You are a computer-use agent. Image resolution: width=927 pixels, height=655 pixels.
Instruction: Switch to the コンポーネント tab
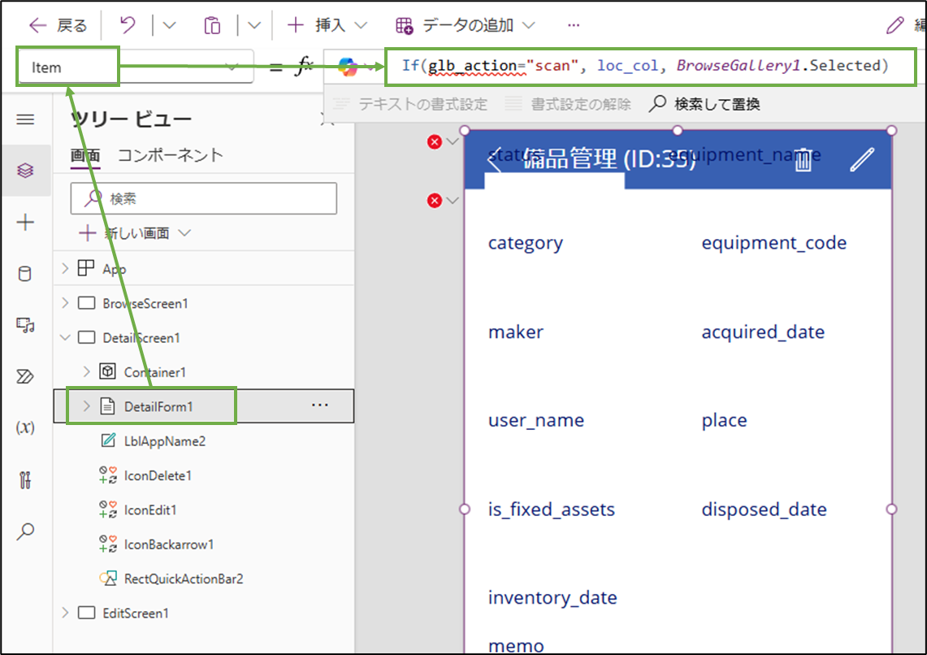(x=171, y=155)
